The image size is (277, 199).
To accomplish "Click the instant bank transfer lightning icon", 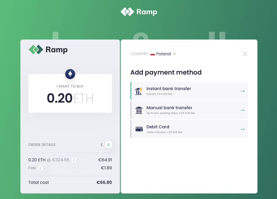I will [x=139, y=91].
